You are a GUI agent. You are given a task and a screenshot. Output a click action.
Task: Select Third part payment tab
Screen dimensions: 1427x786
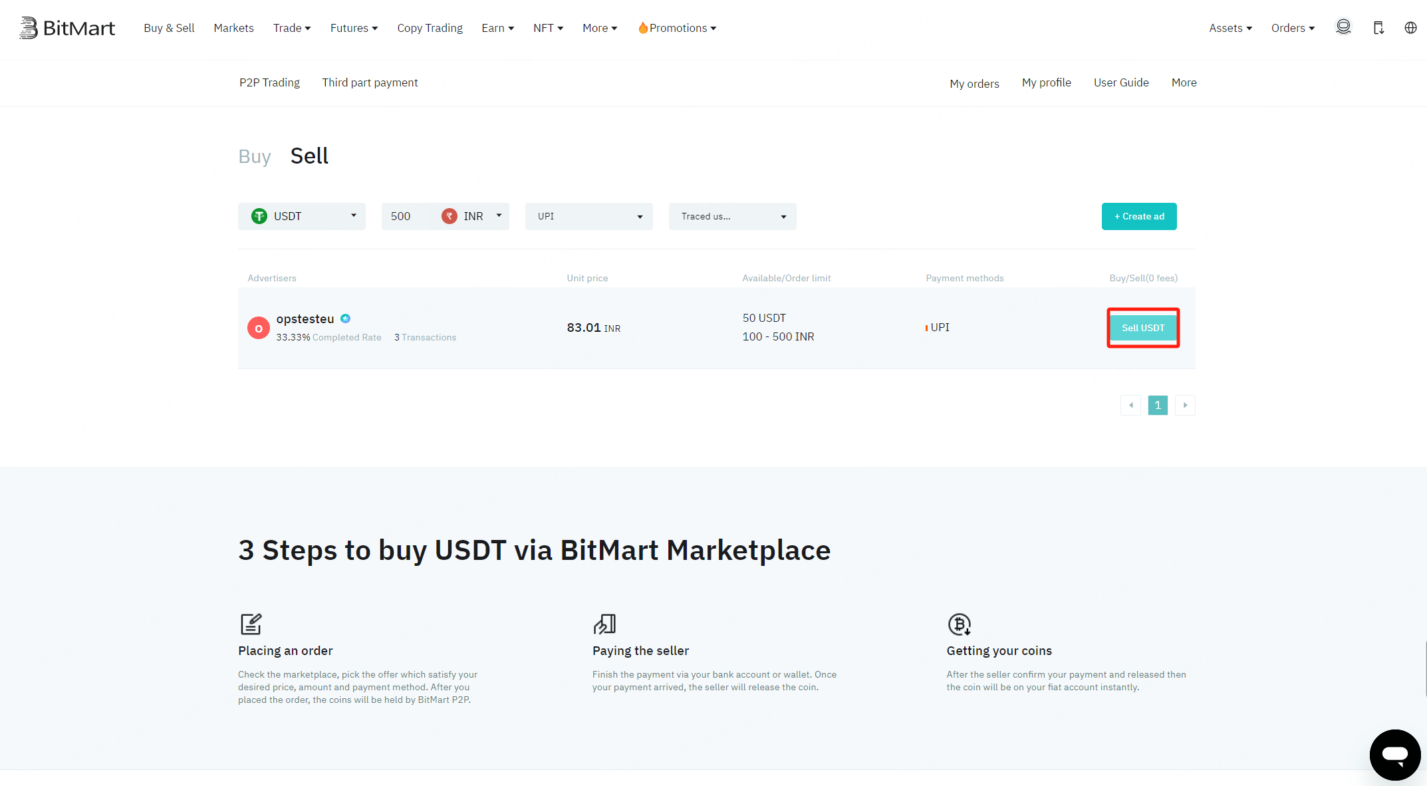click(x=370, y=82)
